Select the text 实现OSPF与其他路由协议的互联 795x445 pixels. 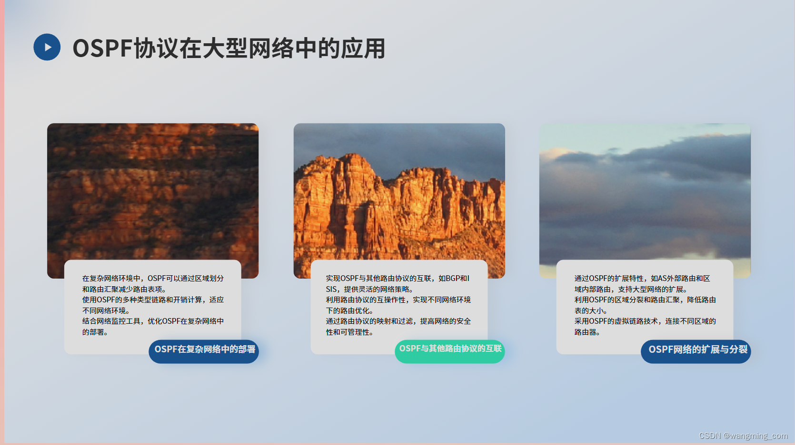[378, 279]
